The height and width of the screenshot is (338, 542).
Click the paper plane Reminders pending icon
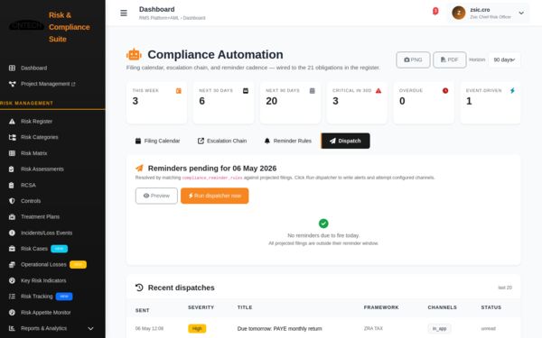(x=139, y=168)
